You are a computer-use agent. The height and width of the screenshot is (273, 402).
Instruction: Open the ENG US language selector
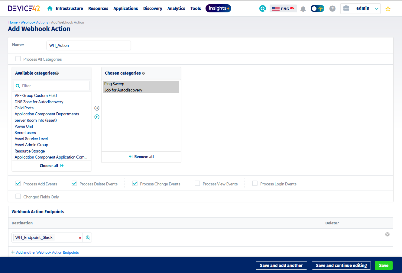(283, 8)
